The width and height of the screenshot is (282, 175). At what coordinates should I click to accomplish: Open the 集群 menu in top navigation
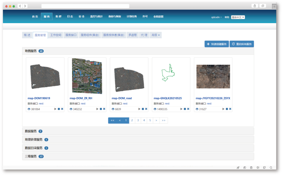58,17
